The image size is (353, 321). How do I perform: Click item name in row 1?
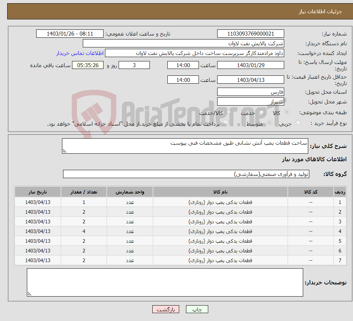(220, 203)
